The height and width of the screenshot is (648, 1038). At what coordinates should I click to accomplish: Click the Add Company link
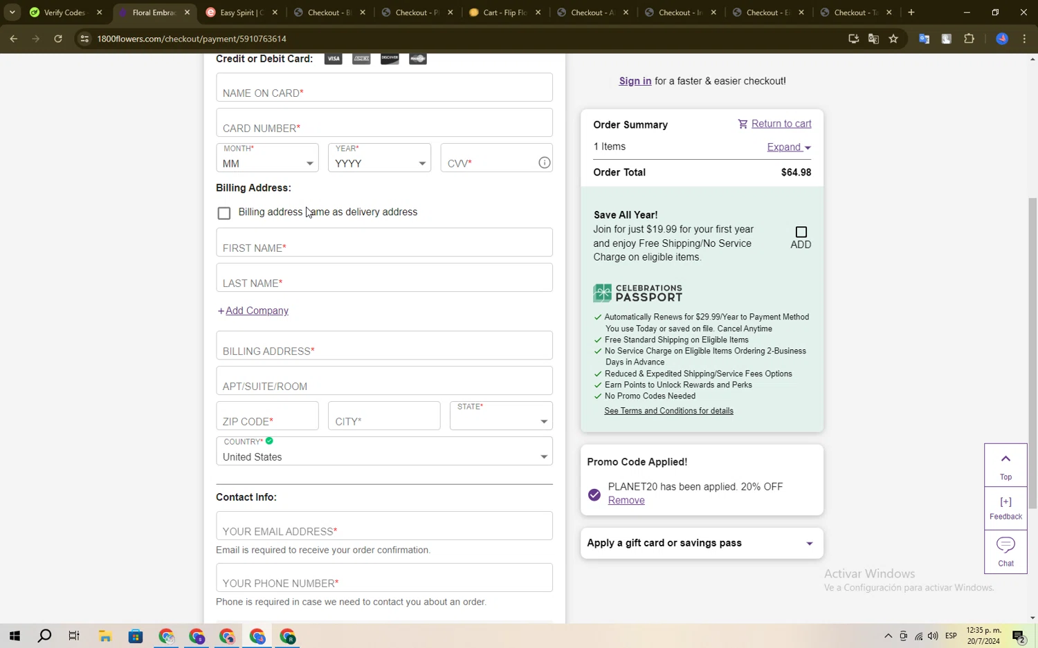pos(257,311)
